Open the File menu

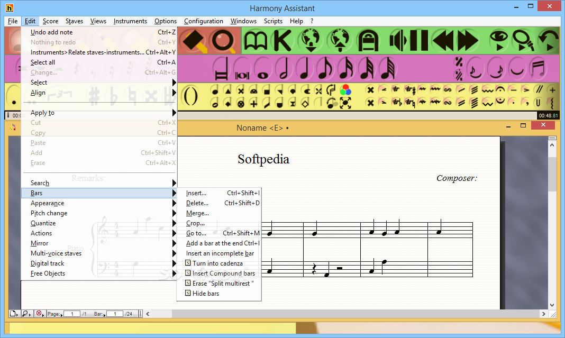pyautogui.click(x=13, y=21)
